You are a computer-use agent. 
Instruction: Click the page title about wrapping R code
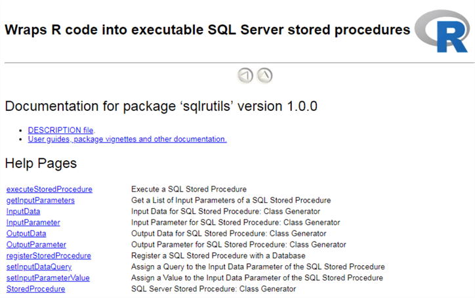[207, 30]
